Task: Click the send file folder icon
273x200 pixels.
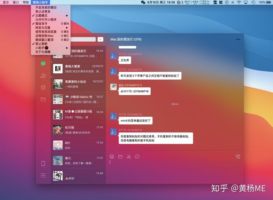Action: (120, 156)
